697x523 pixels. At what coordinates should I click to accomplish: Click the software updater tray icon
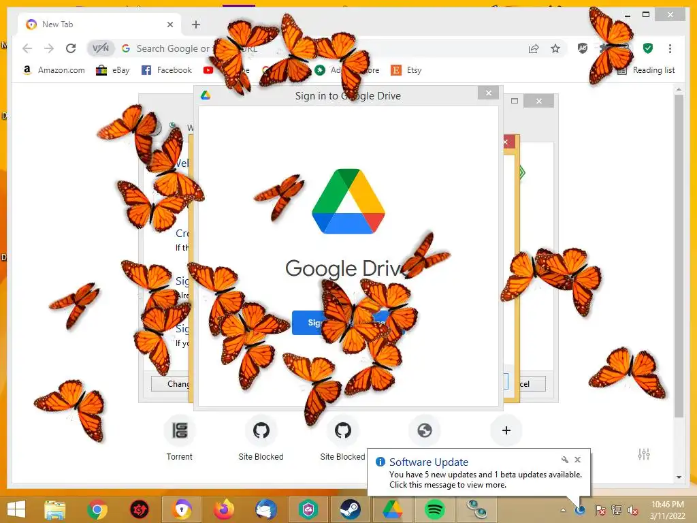tap(580, 509)
